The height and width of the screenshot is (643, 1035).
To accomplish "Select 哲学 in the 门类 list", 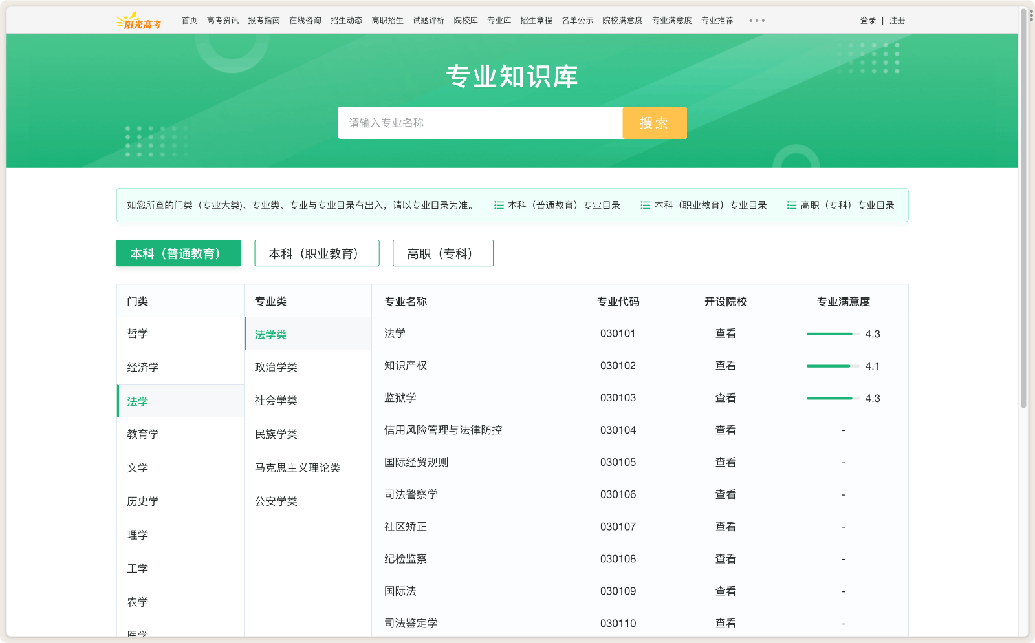I will point(138,333).
